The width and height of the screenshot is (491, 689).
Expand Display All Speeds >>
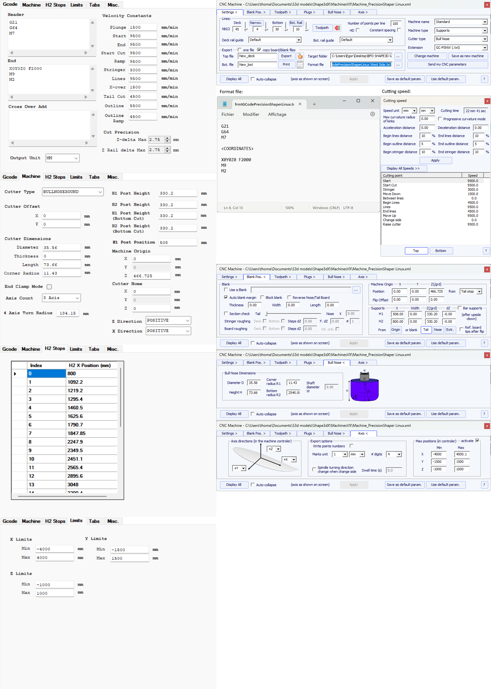tap(403, 168)
